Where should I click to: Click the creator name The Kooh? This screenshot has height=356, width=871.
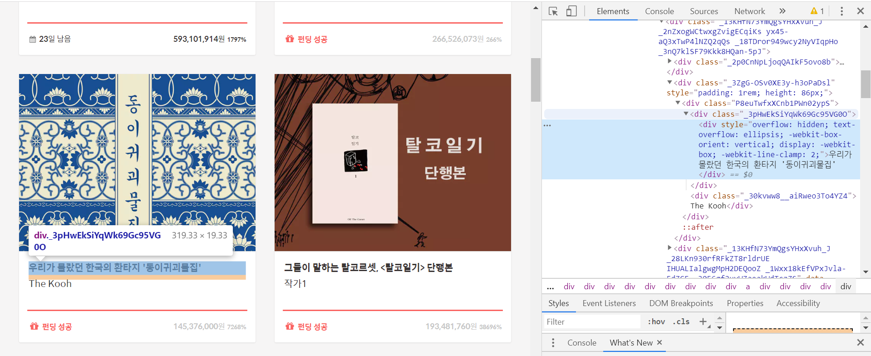click(50, 284)
